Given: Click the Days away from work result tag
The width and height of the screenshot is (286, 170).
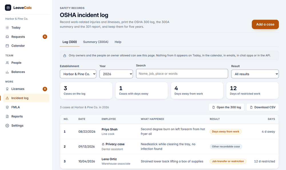Looking at the screenshot, I should tap(226, 132).
